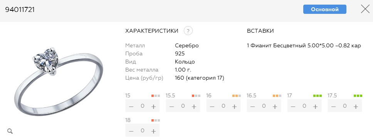Screen dimensions: 373x140
Task: Click the blue Основной button
Action: [325, 10]
